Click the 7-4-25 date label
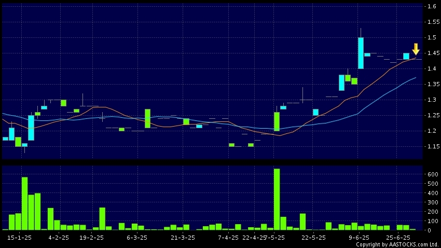Screen dimensions: 441x248 coord(228,238)
